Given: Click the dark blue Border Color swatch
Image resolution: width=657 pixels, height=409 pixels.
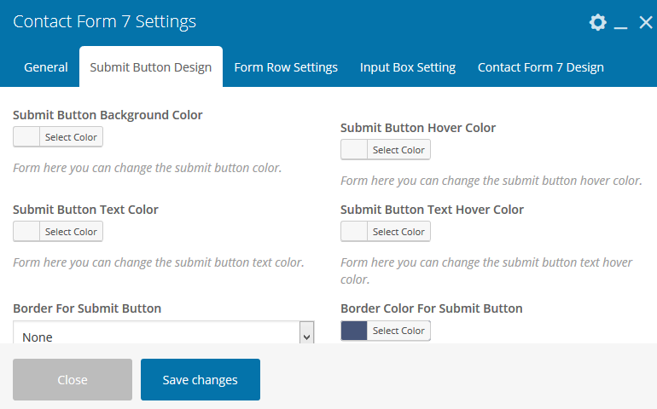Looking at the screenshot, I should click(x=354, y=331).
